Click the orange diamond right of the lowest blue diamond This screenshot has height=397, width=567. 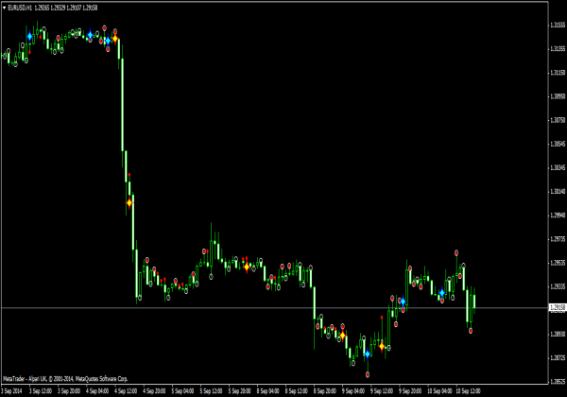coord(382,347)
